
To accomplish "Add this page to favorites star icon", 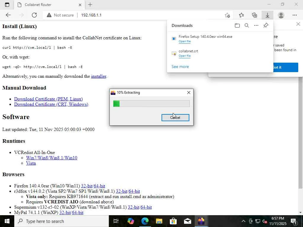I will click(228, 15).
